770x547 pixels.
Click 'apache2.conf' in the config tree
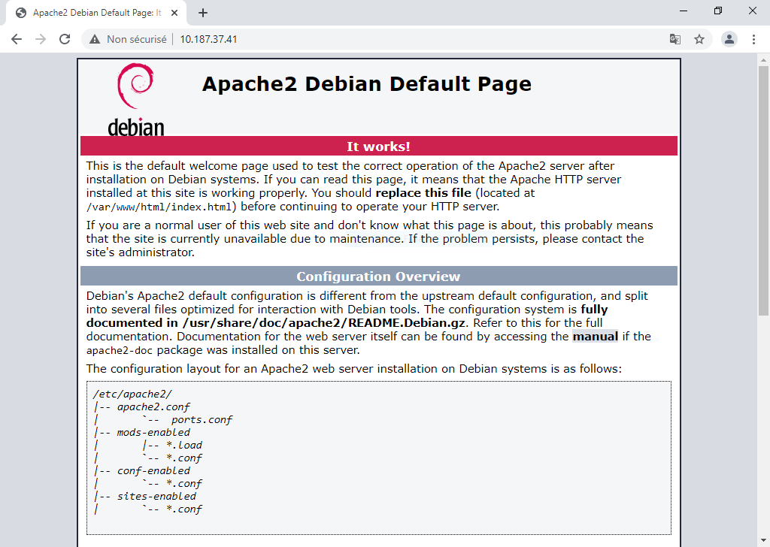153,406
